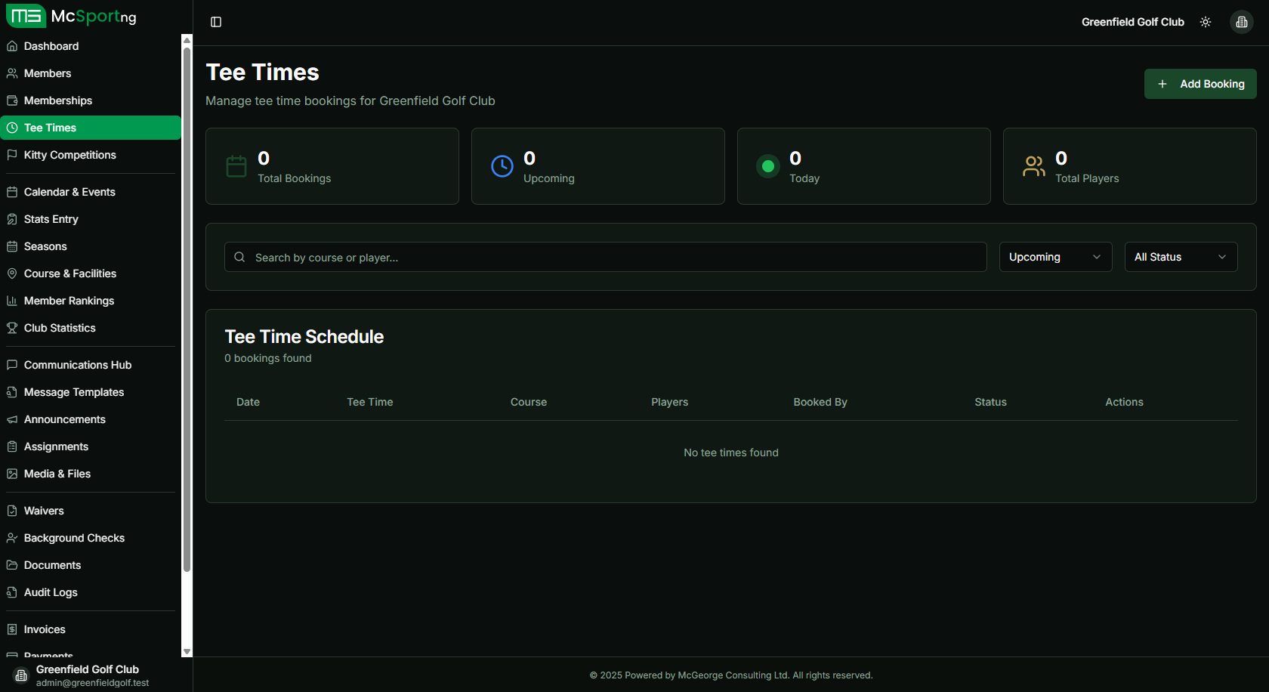Click the Total Players people icon
1269x692 pixels.
pyautogui.click(x=1034, y=166)
